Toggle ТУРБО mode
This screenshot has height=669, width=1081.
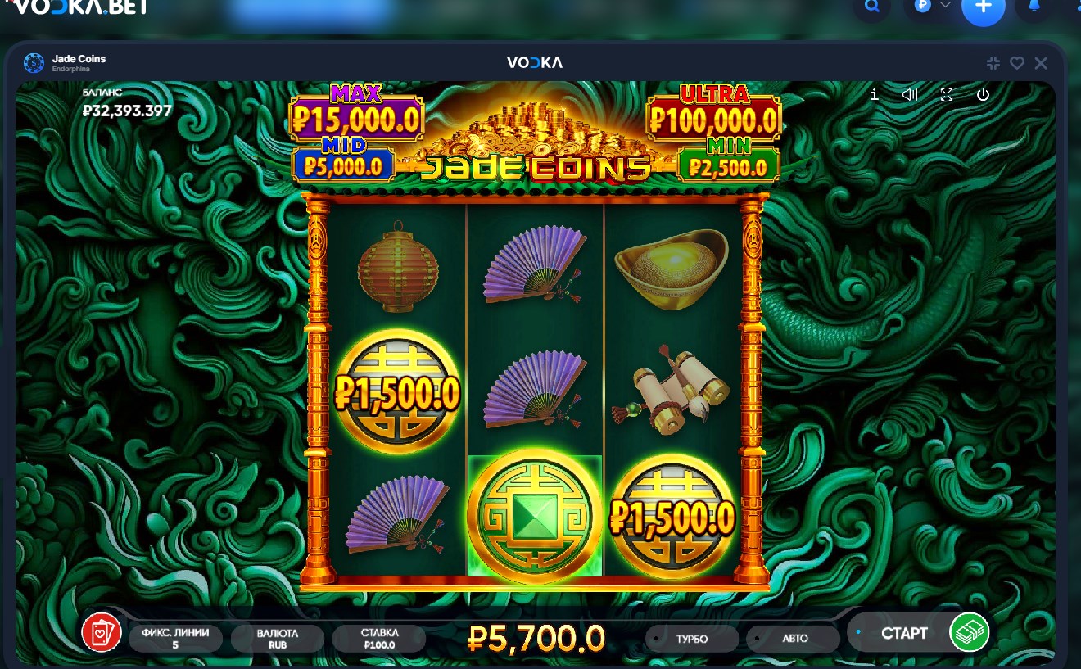[692, 639]
